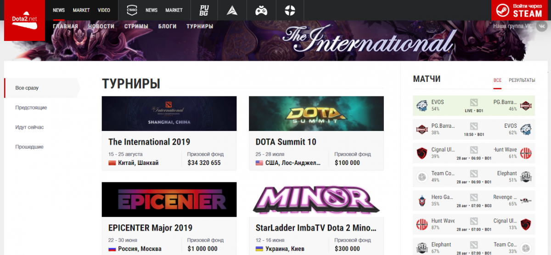Open the Artifact section triangle icon
This screenshot has width=551, height=255.
[233, 10]
